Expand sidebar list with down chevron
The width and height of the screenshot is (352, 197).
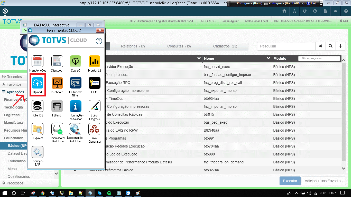pyautogui.click(x=56, y=174)
